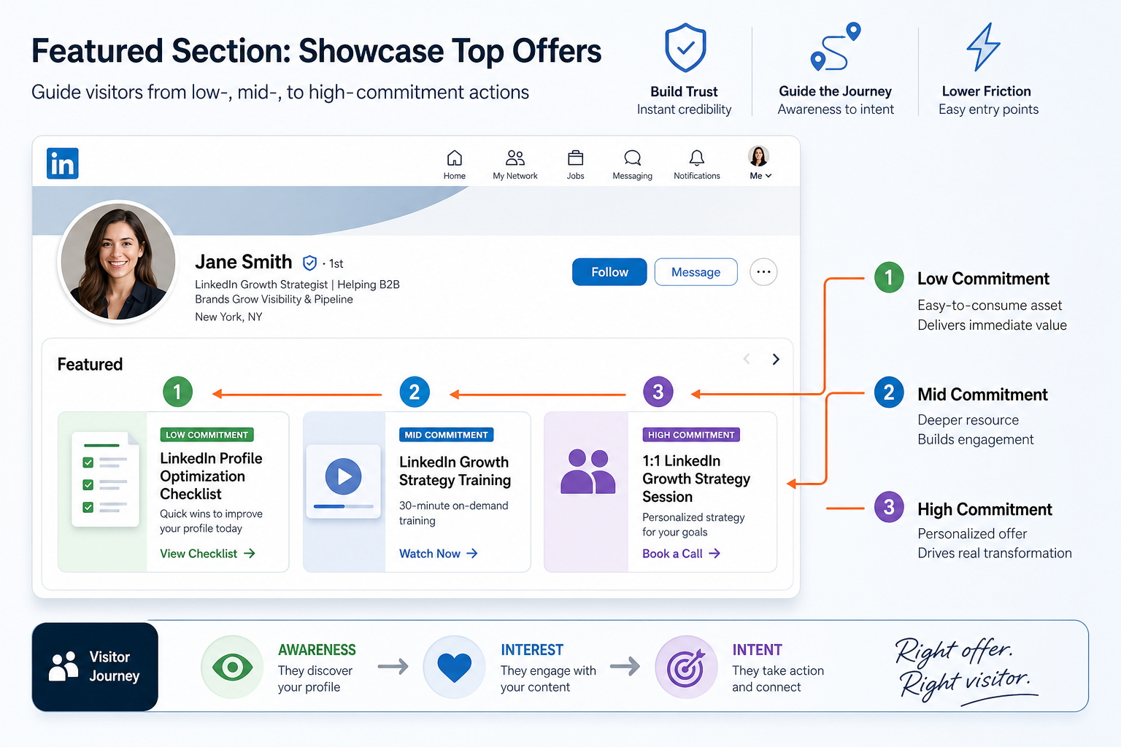The width and height of the screenshot is (1121, 747).
Task: Click the 1:1 LinkedIn Growth Strategy Session title
Action: pyautogui.click(x=696, y=479)
